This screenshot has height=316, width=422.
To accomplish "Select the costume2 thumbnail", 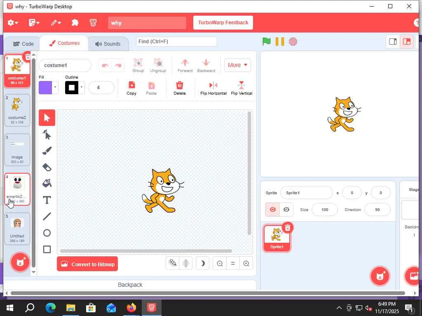I will point(17,110).
